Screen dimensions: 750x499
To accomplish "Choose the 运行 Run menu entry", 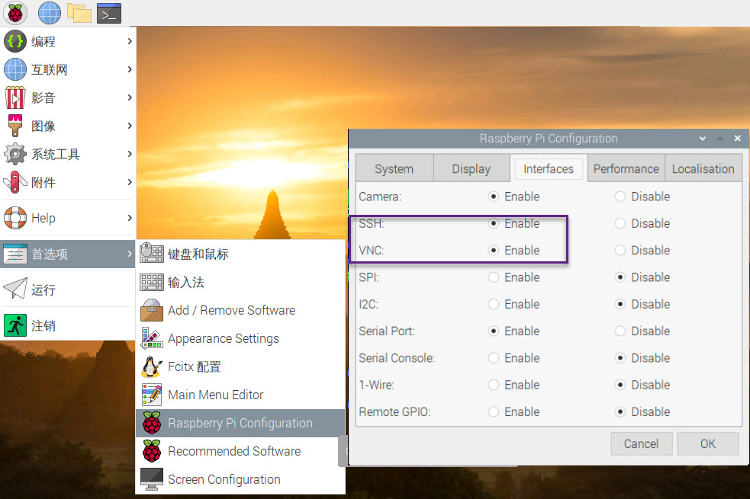I will point(68,289).
